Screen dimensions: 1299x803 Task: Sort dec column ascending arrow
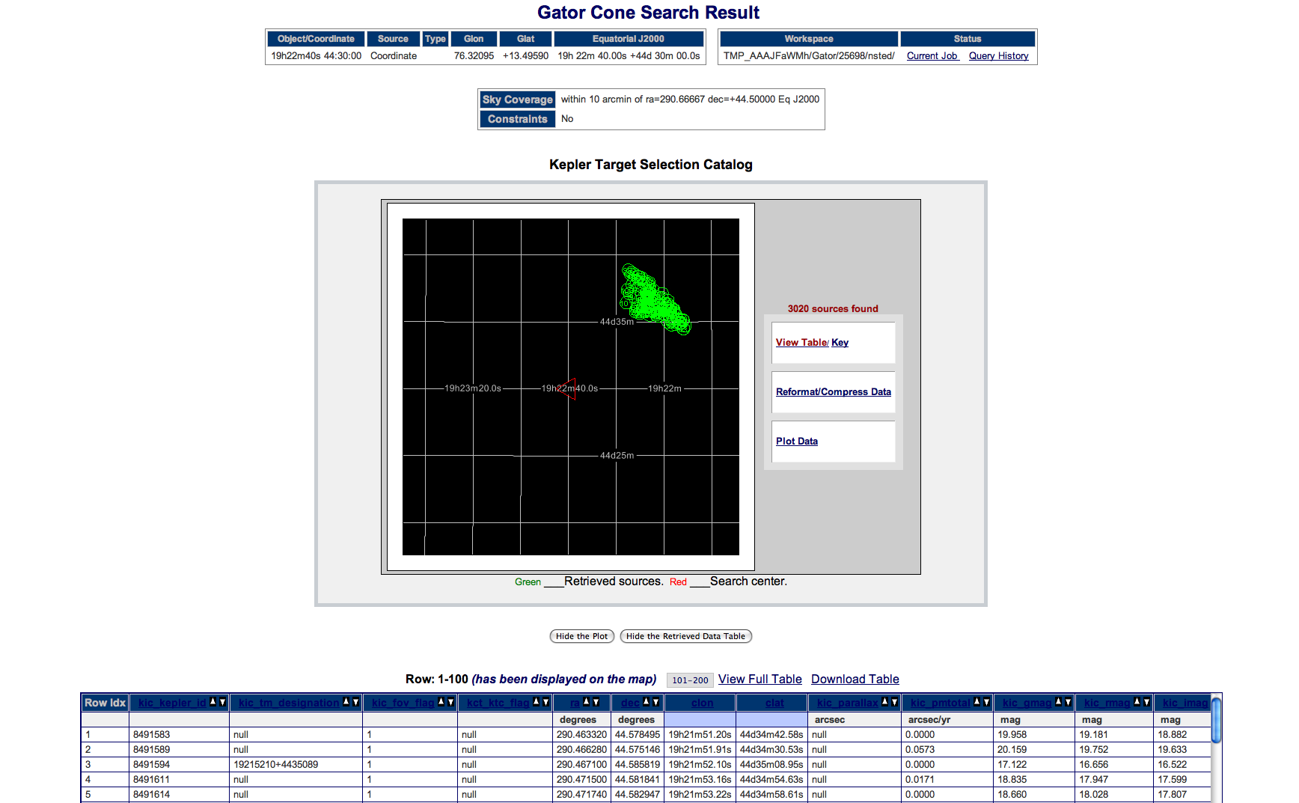(647, 702)
